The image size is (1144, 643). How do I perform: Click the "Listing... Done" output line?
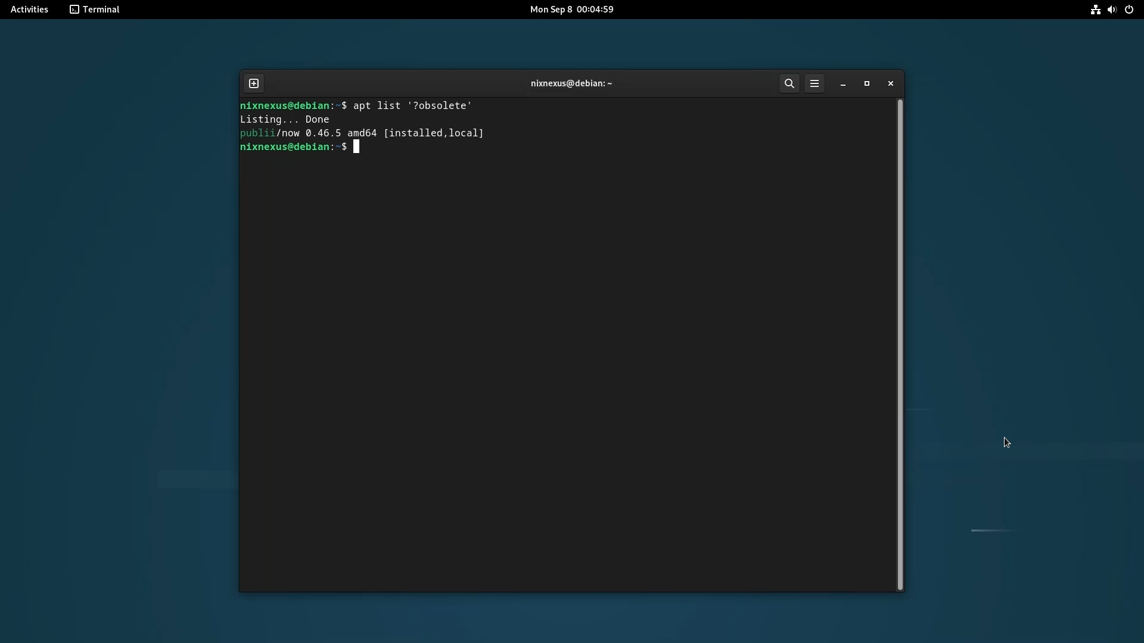[284, 120]
